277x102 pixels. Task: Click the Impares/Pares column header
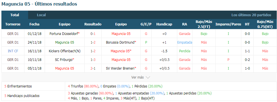pos(228,24)
